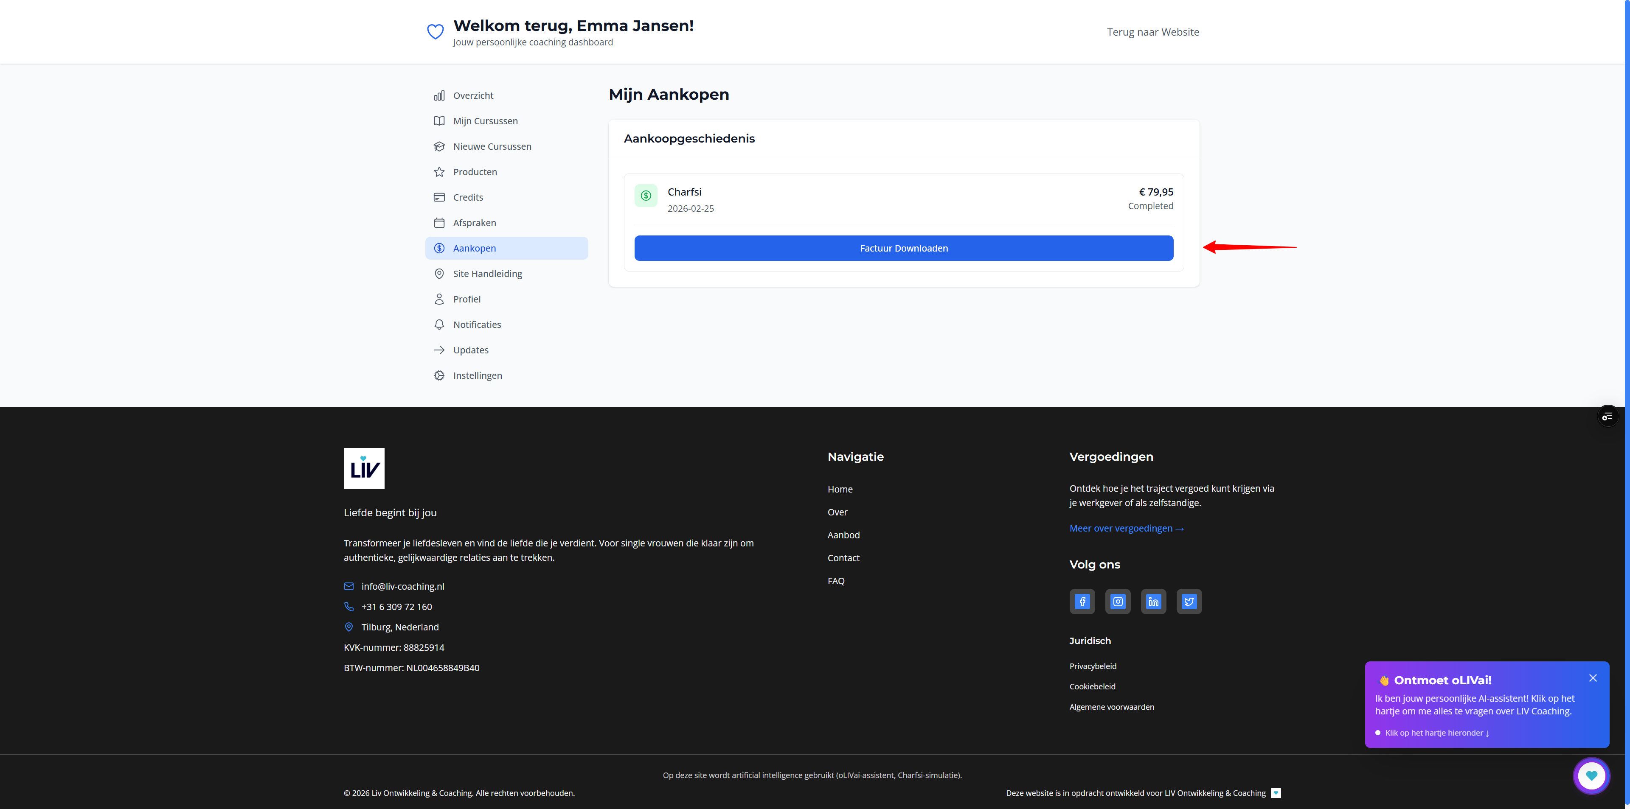Click Terug naar Website
1630x809 pixels.
click(x=1153, y=32)
